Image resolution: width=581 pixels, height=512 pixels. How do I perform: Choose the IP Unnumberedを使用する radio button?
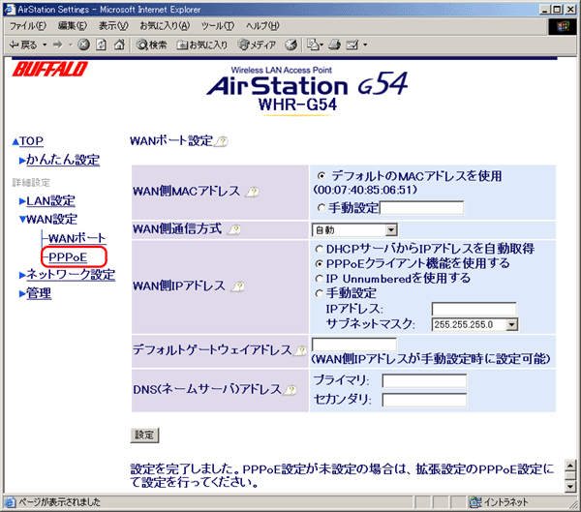[319, 278]
